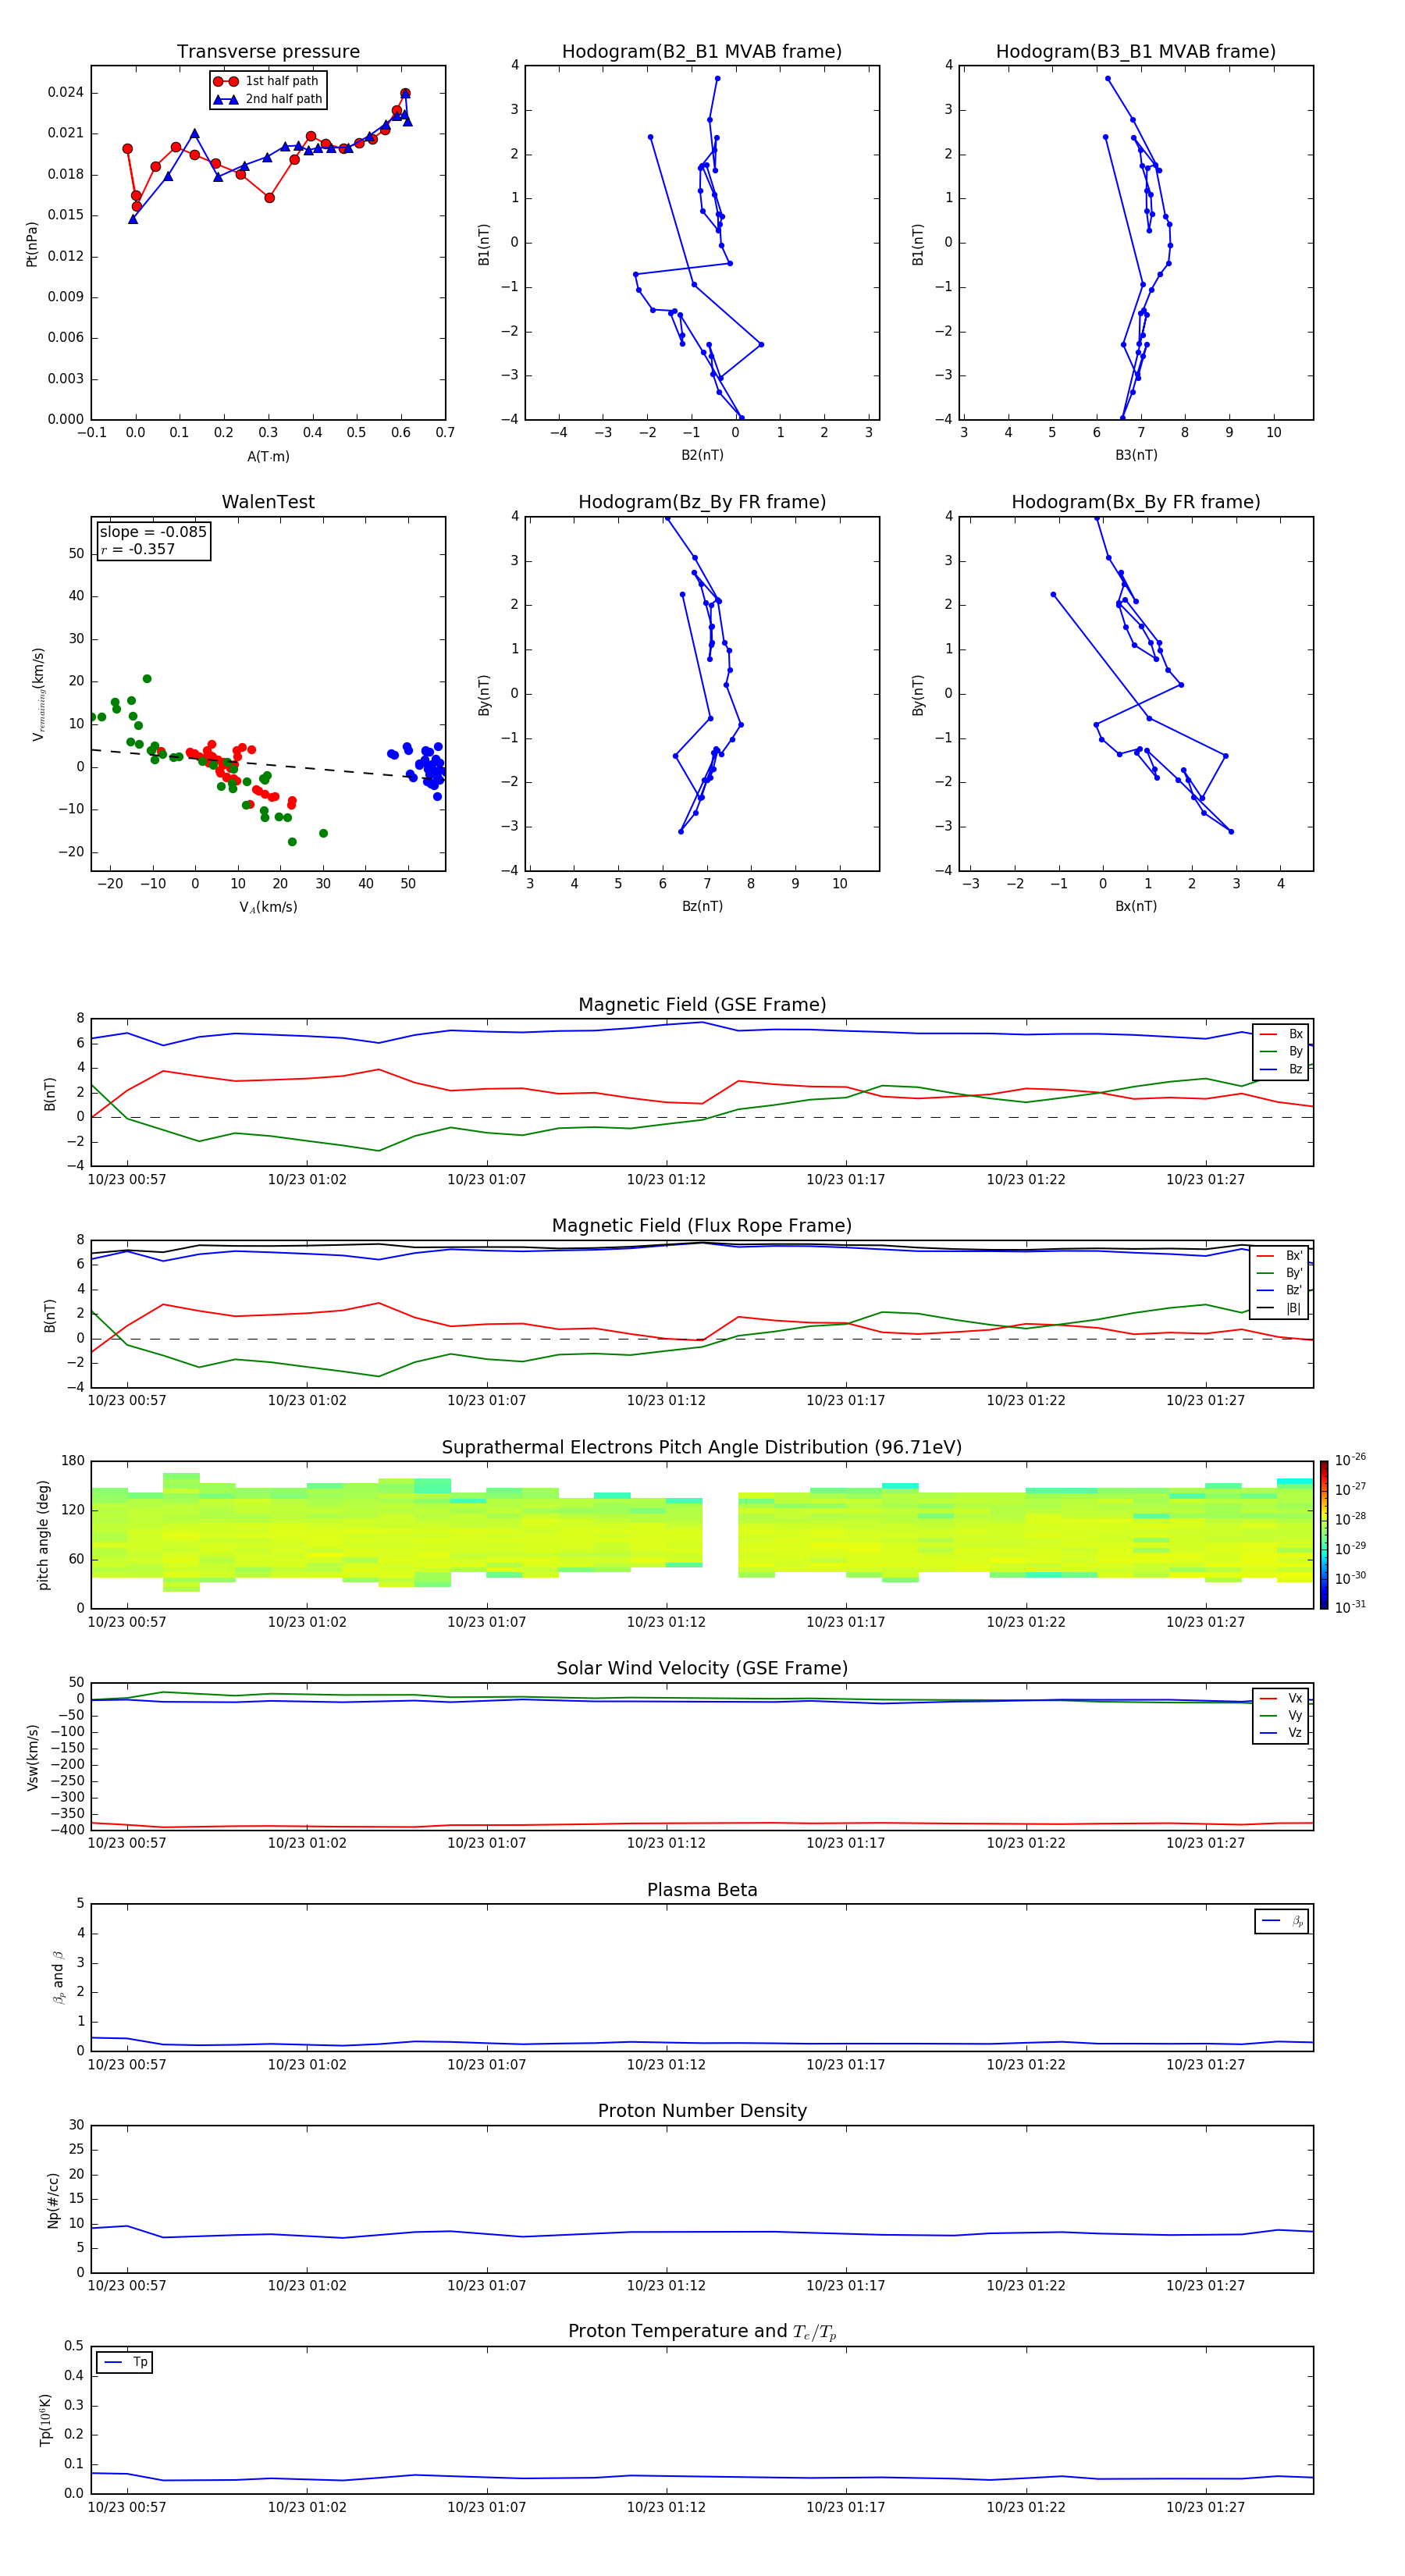Screen dimensions: 1405x2576
Task: Select Vy in the velocity legend
Action: [x=1281, y=1715]
